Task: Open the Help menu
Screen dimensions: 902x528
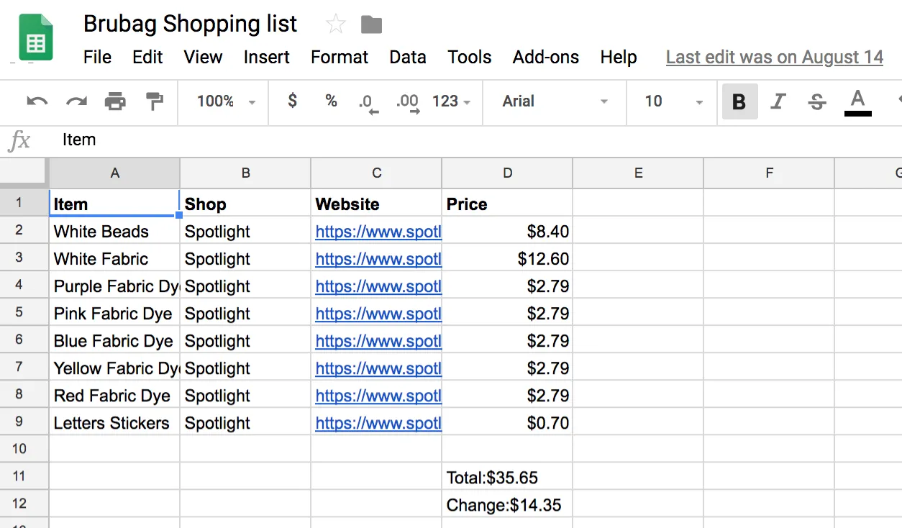Action: [619, 58]
